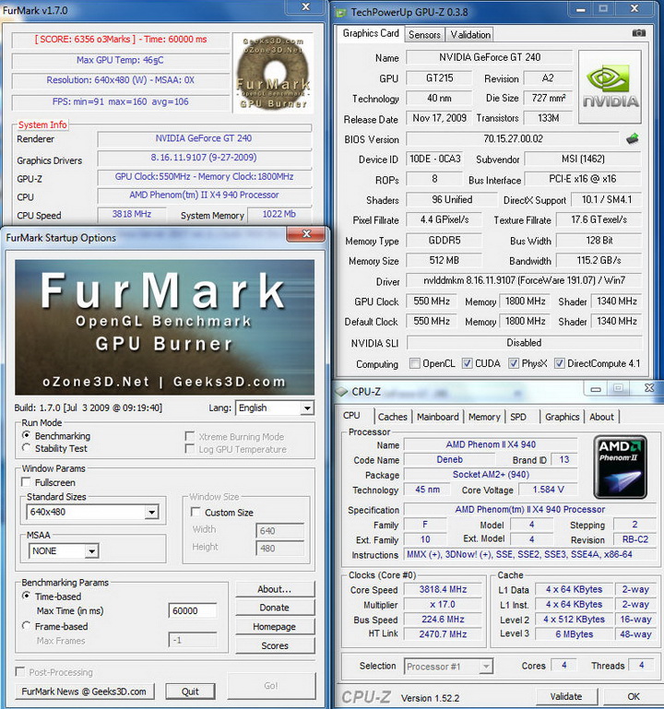664x709 pixels.
Task: Switch to the Validation tab in GPU-Z
Action: tap(470, 35)
